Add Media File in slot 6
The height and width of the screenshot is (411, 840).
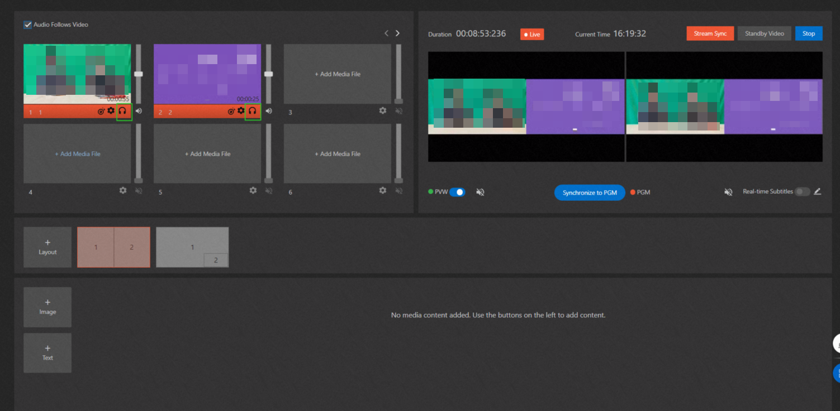[338, 154]
